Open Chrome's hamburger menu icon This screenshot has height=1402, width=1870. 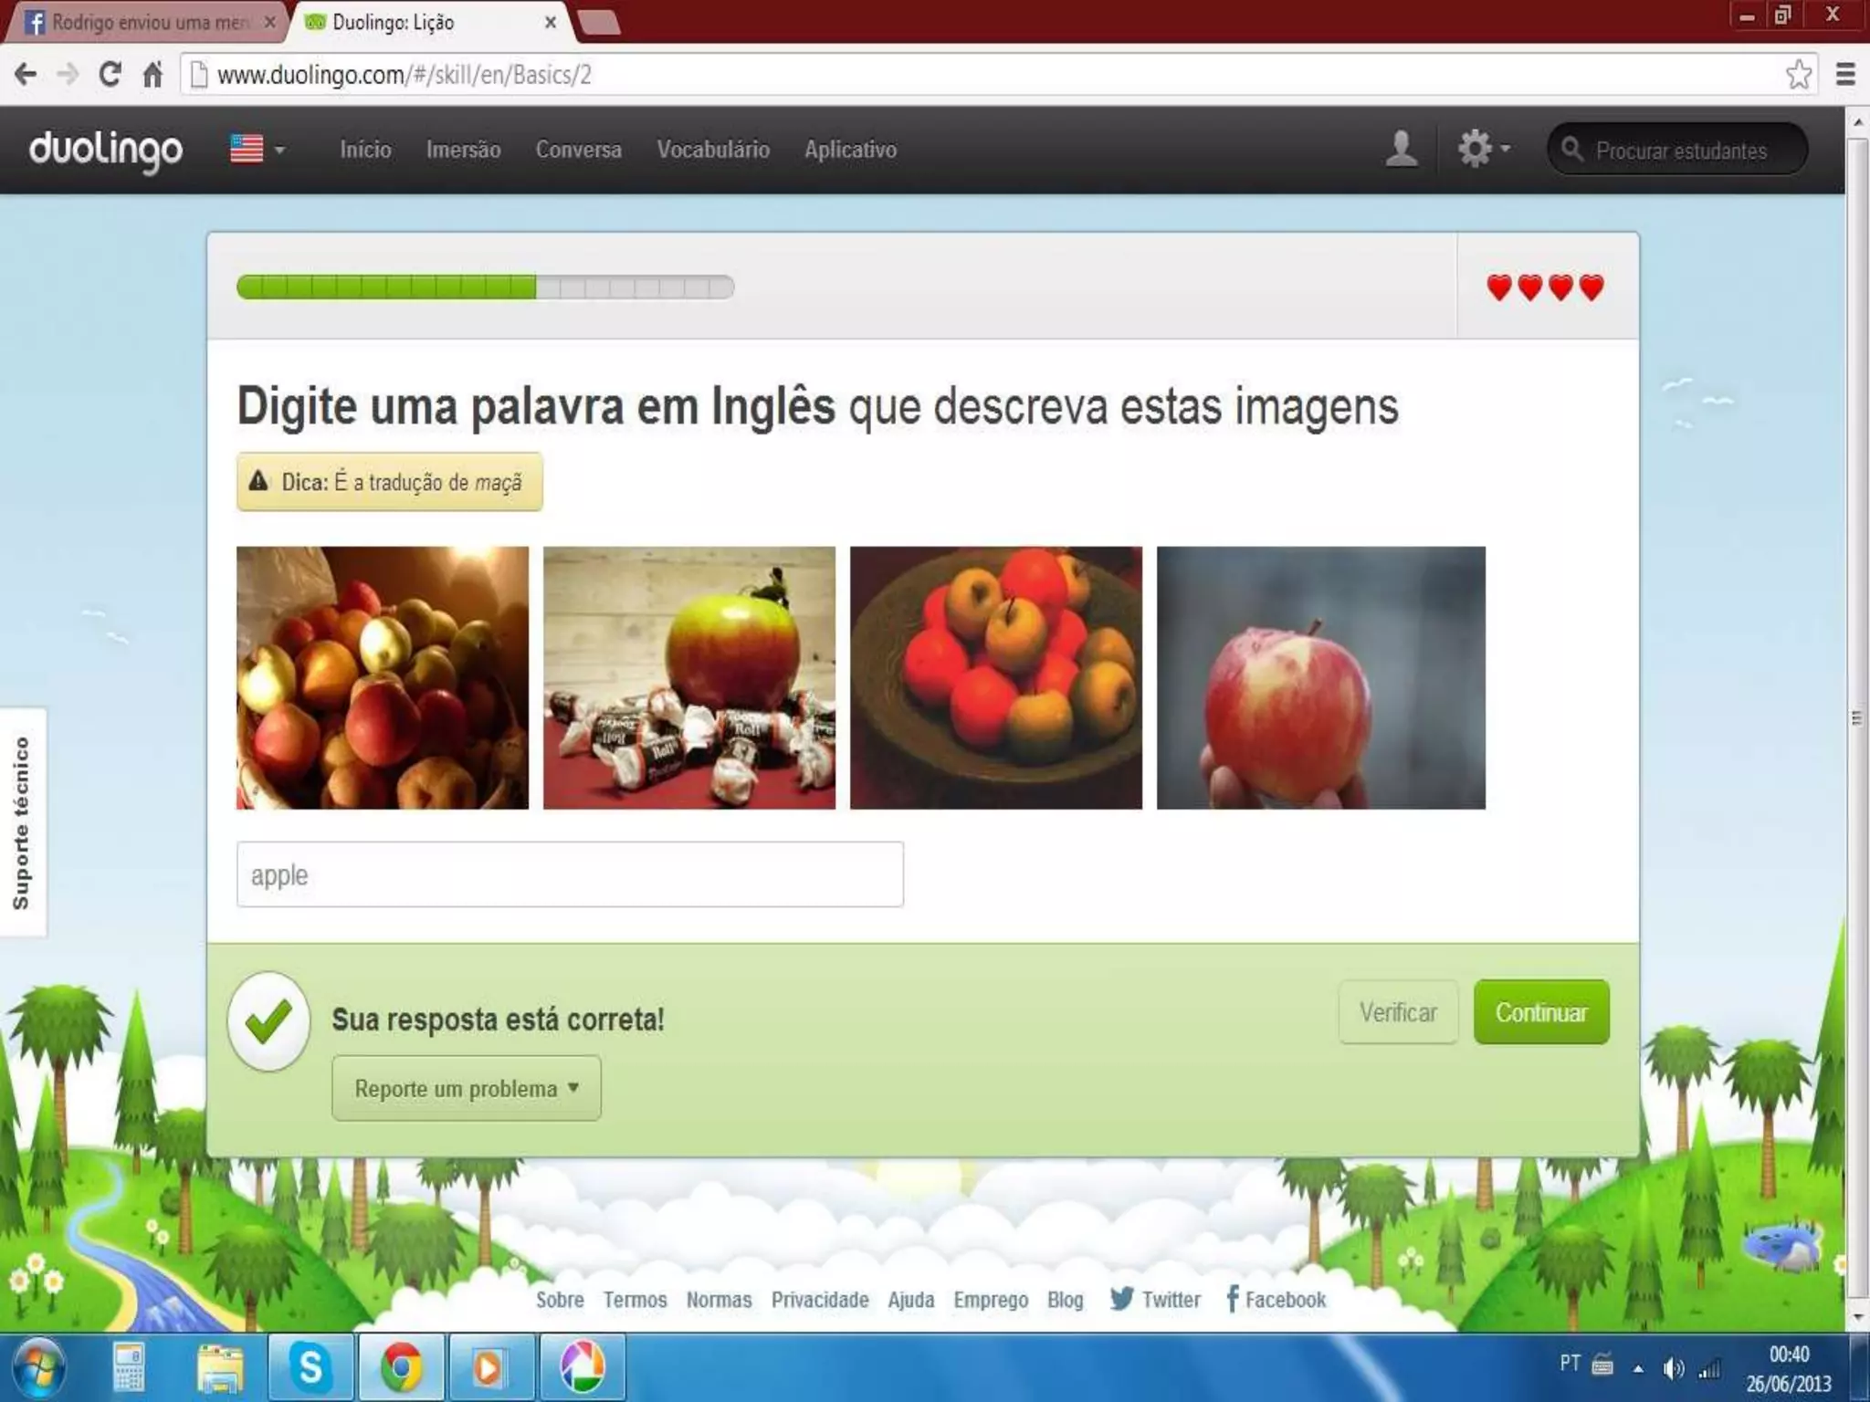(1845, 75)
